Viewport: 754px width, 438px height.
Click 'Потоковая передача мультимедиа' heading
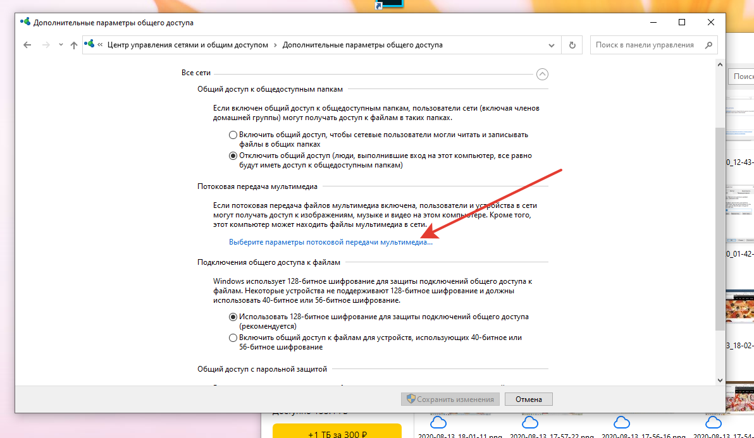coord(257,186)
